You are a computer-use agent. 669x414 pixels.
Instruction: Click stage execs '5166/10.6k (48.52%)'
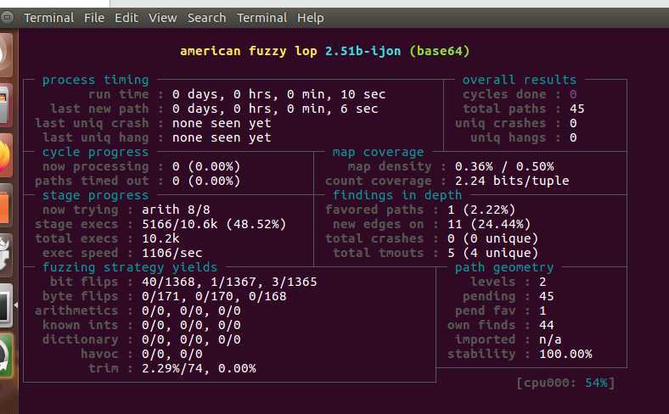(214, 224)
